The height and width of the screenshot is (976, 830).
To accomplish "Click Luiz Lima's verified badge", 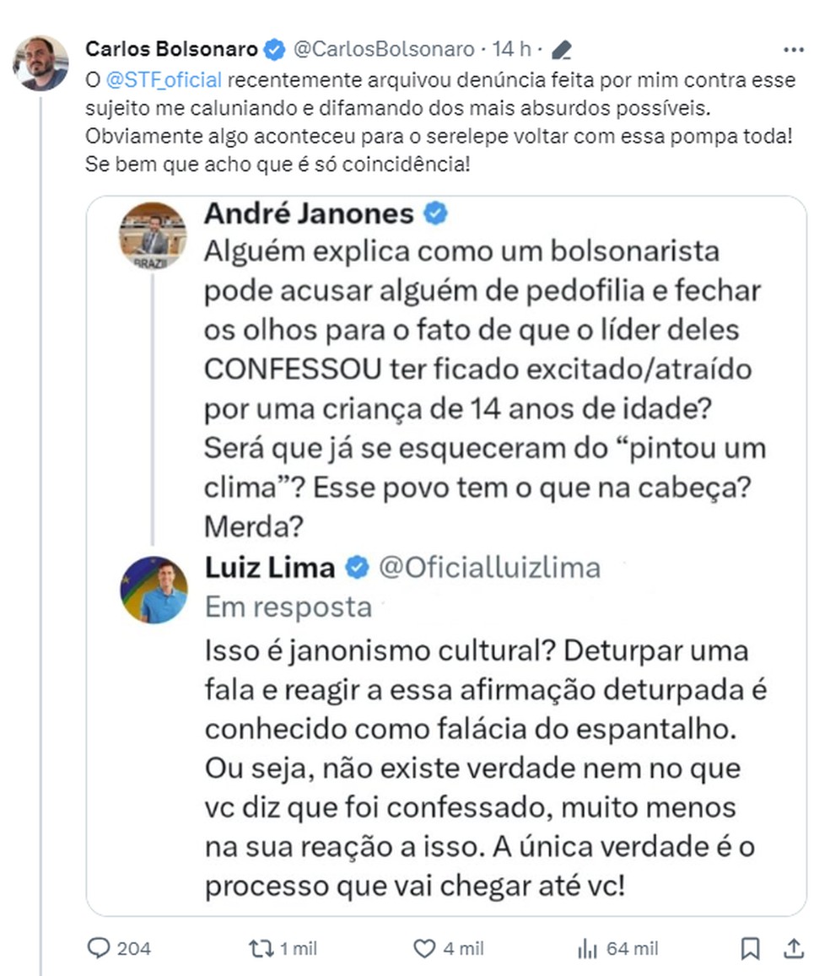I will [x=355, y=567].
